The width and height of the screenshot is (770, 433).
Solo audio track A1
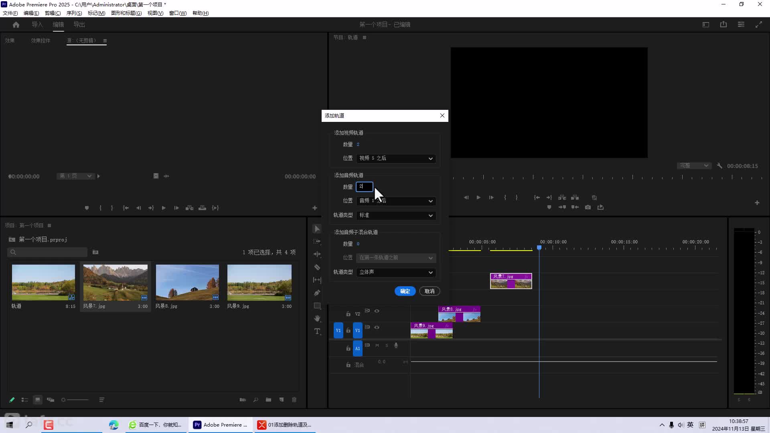[387, 346]
